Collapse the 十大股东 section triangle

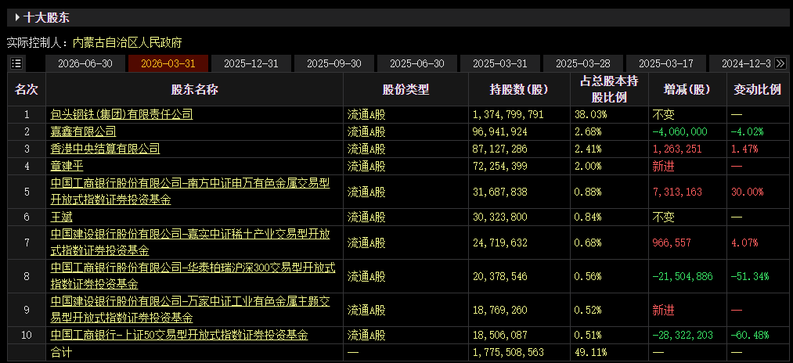[18, 18]
